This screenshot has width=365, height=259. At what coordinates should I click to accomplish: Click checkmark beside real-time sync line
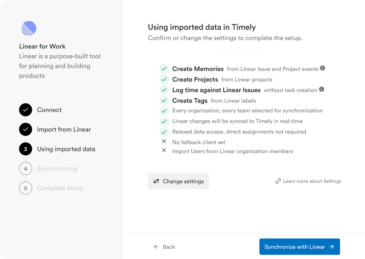pyautogui.click(x=164, y=122)
